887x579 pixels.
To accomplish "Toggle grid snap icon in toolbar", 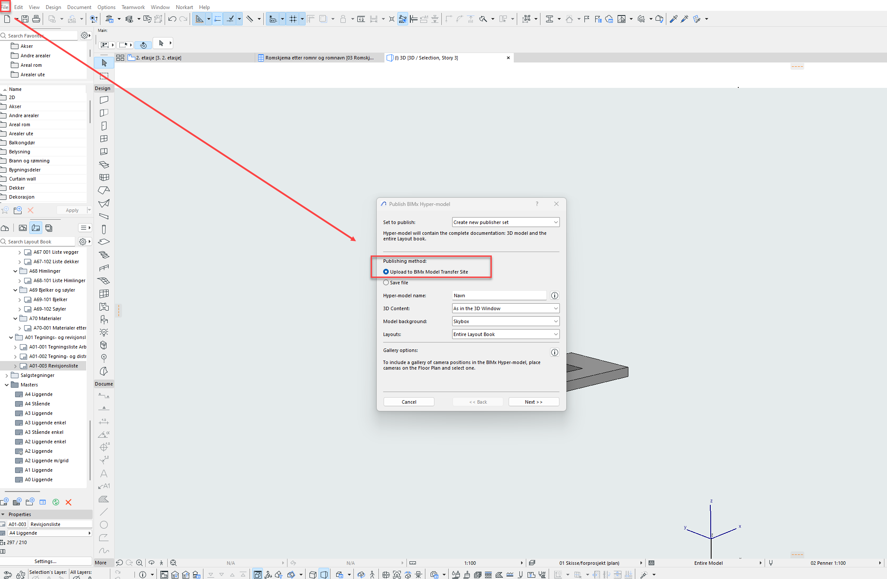I will 293,19.
